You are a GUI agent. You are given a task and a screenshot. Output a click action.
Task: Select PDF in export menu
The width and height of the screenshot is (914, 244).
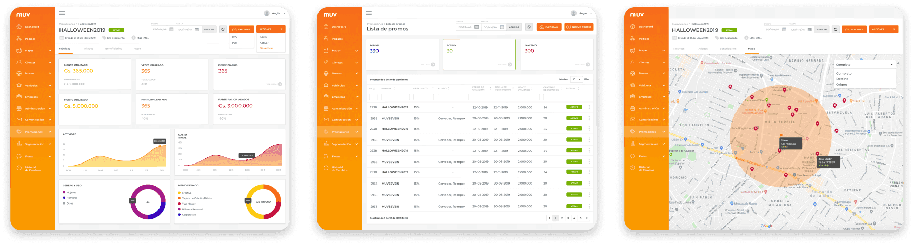[235, 43]
